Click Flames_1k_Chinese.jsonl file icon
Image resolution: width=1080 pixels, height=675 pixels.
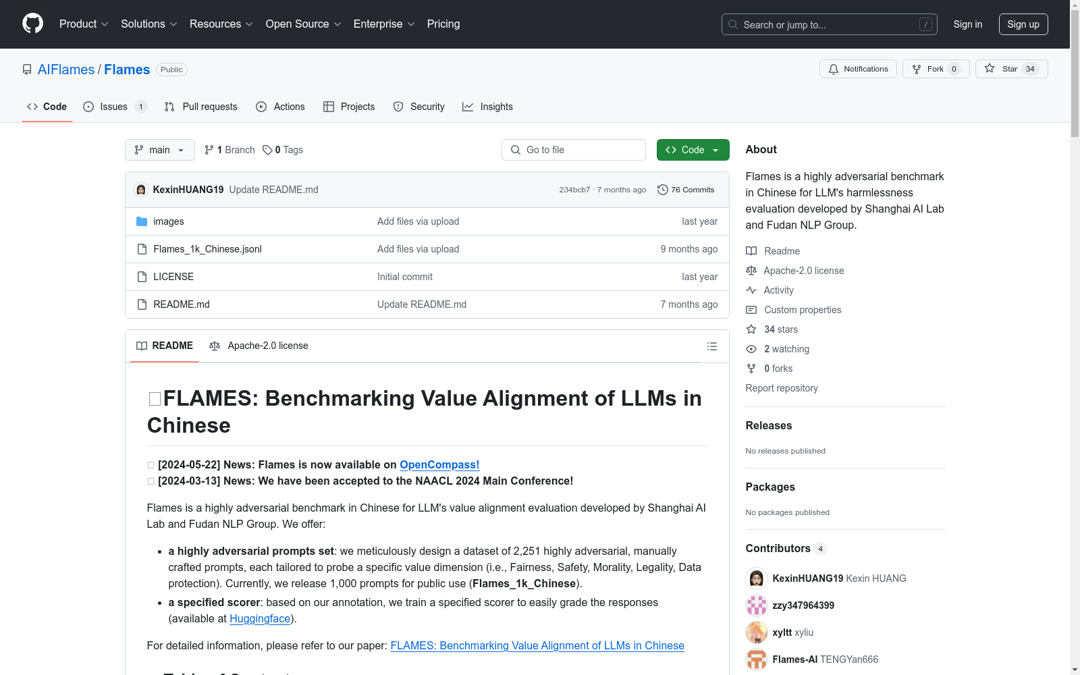tap(142, 249)
